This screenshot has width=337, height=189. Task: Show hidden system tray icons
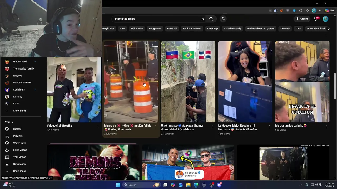(301, 185)
